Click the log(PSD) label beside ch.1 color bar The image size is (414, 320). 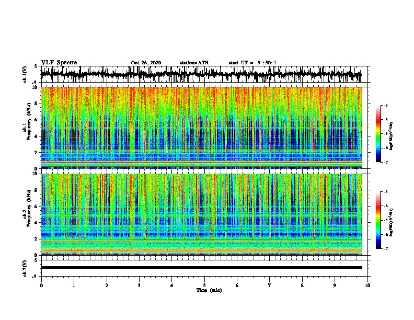pos(392,136)
